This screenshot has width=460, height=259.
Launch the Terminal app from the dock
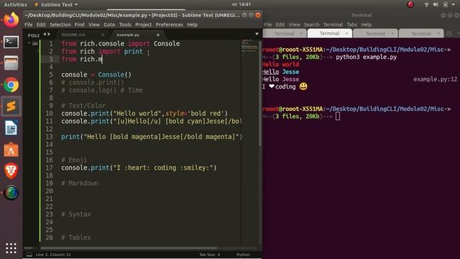click(x=11, y=42)
